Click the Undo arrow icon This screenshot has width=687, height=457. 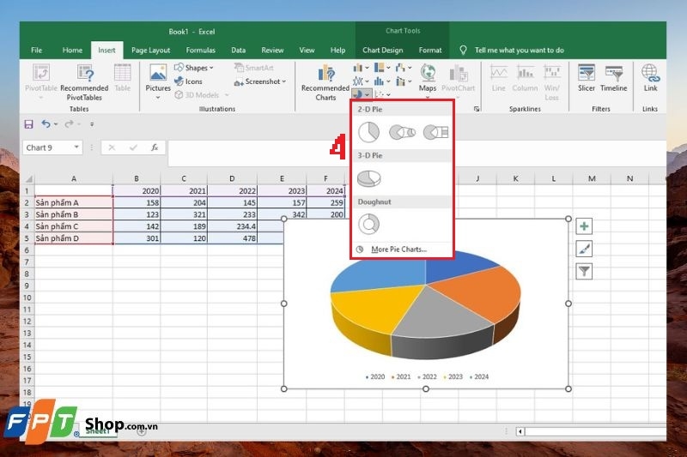point(46,124)
